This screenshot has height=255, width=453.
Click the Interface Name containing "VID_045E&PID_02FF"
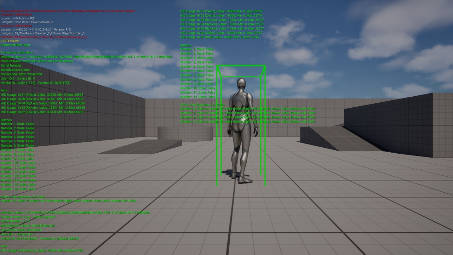coord(86,57)
